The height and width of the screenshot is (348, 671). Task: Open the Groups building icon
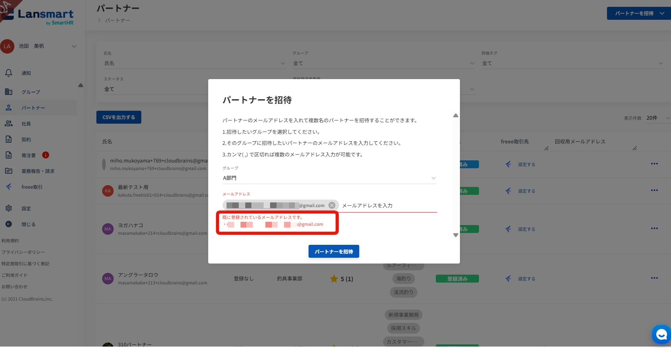pos(9,92)
